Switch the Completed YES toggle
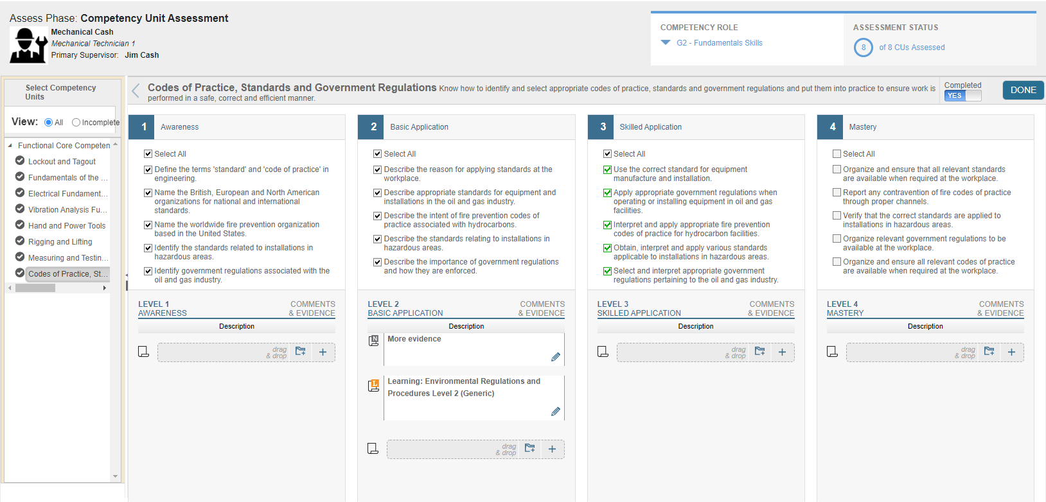Screen dimensions: 1046x502 tap(963, 96)
